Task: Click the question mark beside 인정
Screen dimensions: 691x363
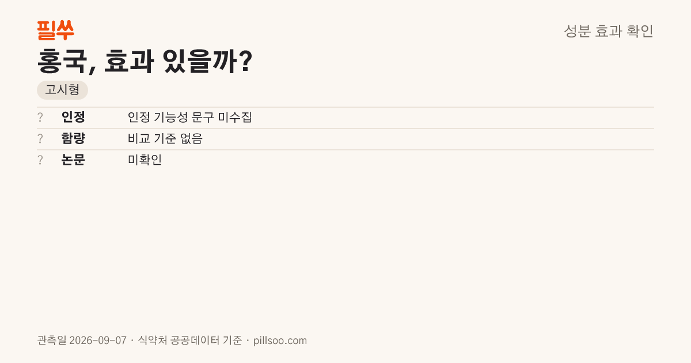Action: (40, 118)
